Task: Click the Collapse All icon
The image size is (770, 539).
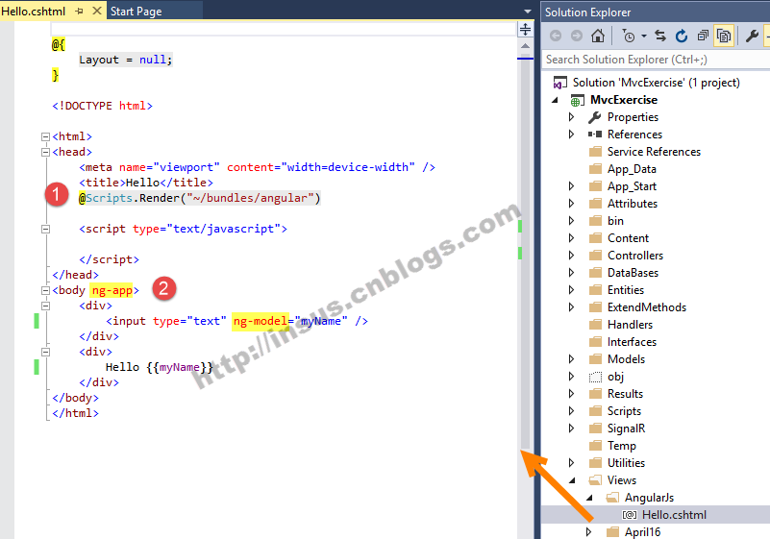Action: 704,36
